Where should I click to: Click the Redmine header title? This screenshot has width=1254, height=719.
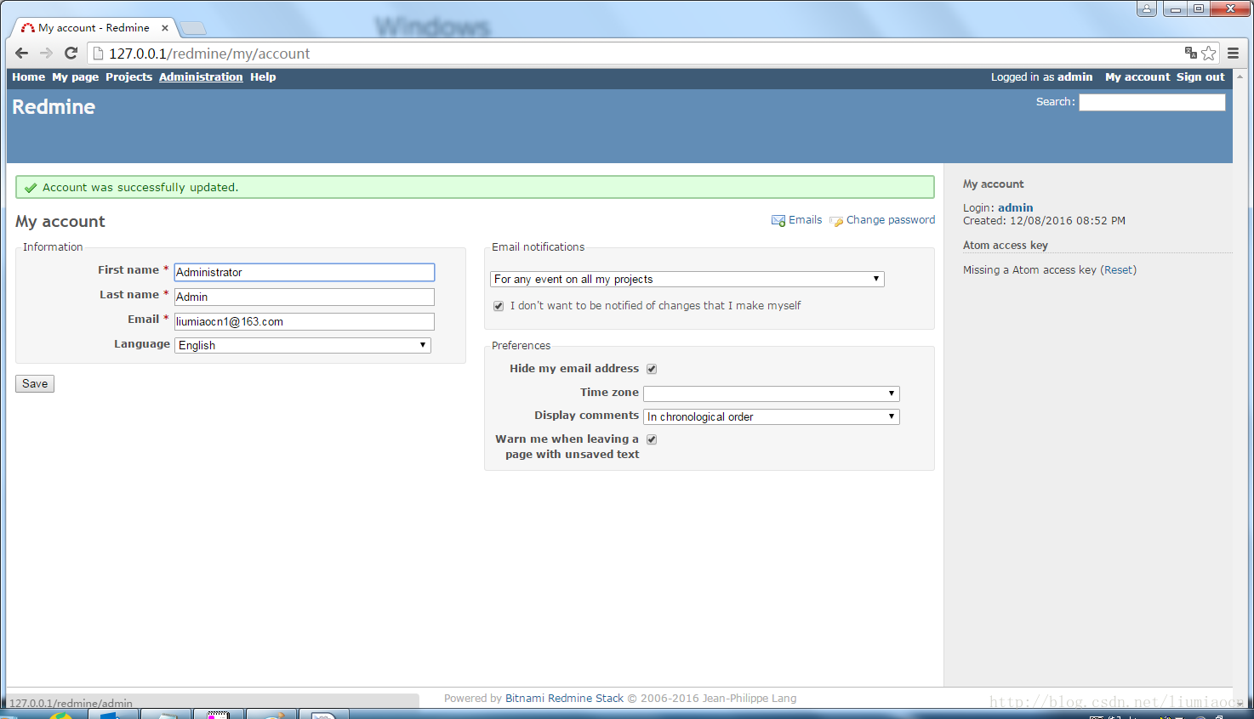point(54,107)
